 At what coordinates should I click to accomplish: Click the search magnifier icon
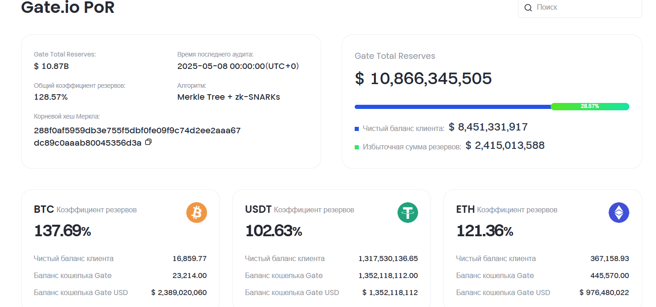(x=528, y=8)
